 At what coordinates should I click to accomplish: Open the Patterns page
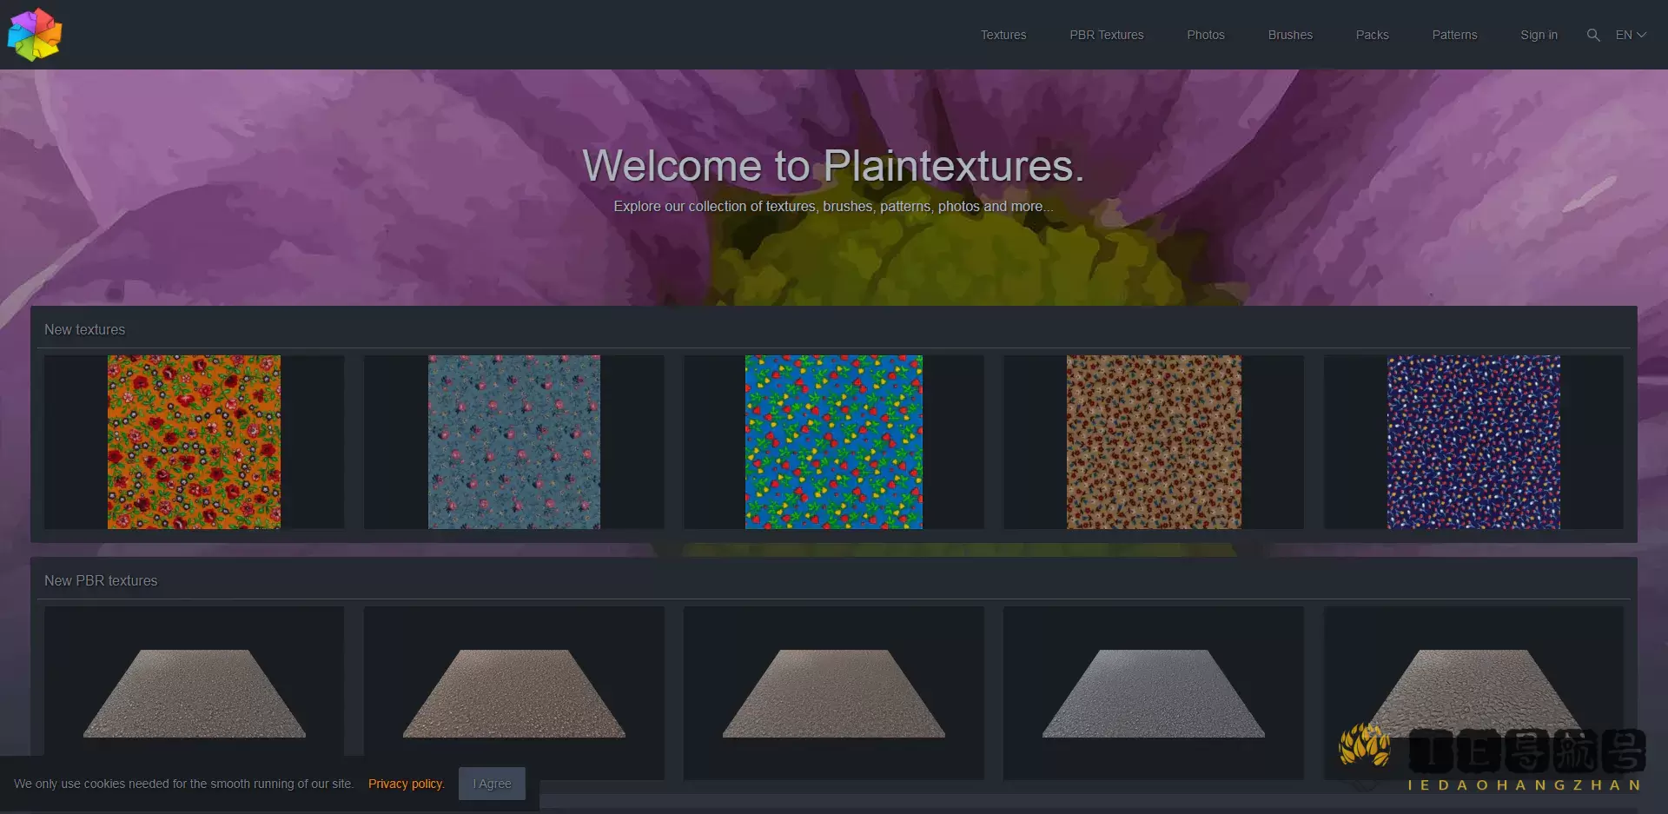pyautogui.click(x=1454, y=35)
